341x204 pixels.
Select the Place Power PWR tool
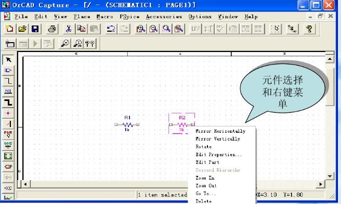tap(8, 134)
